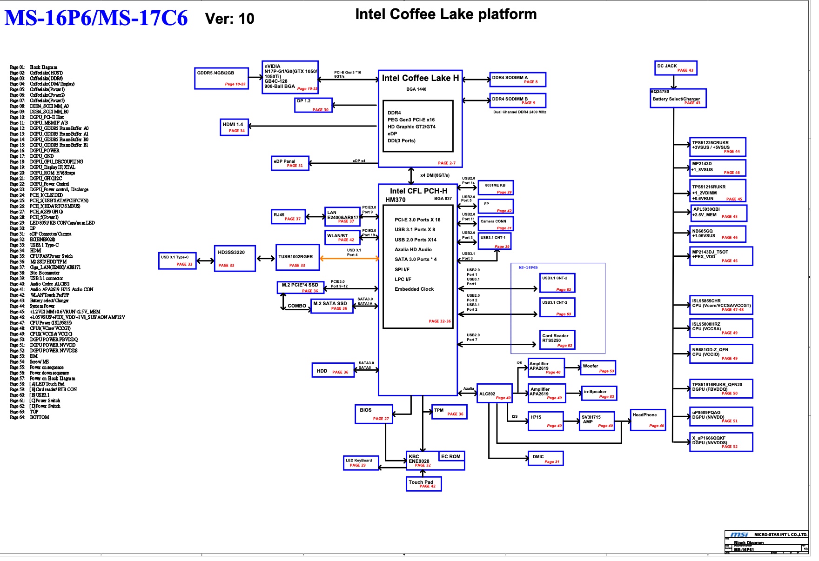Select the LAN E2400&AR8171 block
Screen dimensions: 819x561
pos(342,217)
